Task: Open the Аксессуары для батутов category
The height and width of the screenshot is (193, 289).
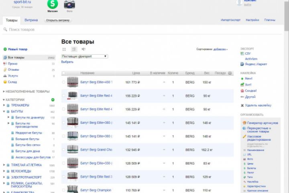Action: pos(33,157)
